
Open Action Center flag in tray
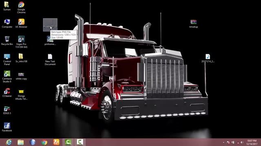[x=228, y=142]
